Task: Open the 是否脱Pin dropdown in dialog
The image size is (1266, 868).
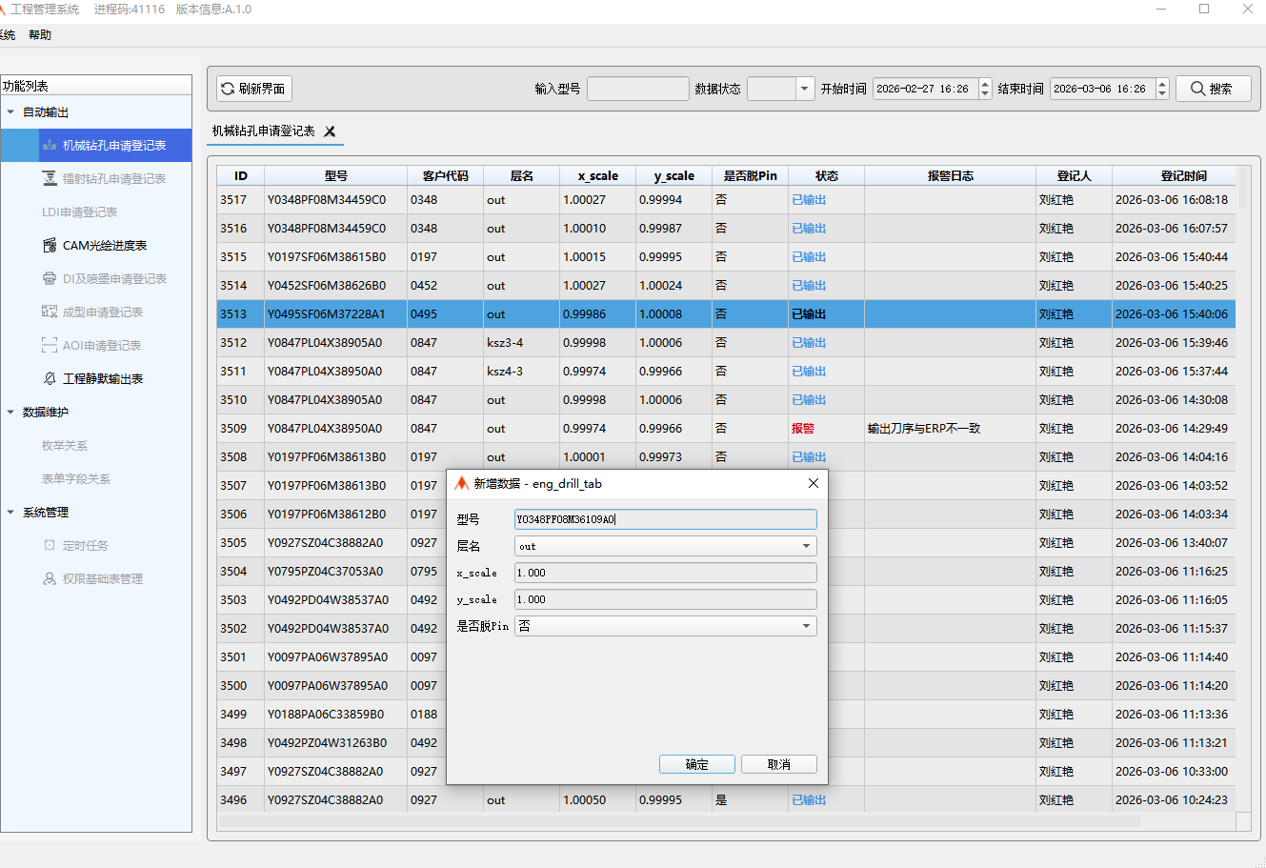Action: (806, 626)
